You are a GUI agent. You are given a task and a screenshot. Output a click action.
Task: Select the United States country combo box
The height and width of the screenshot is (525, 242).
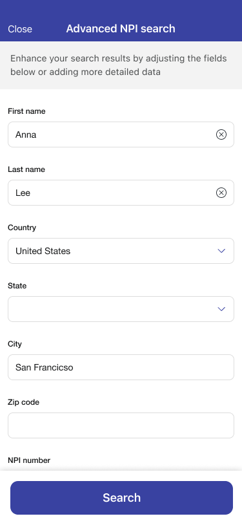pyautogui.click(x=121, y=251)
